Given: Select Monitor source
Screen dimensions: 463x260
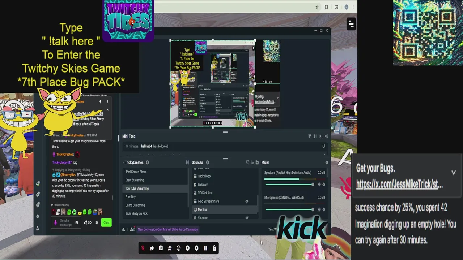Looking at the screenshot, I should (x=224, y=209).
